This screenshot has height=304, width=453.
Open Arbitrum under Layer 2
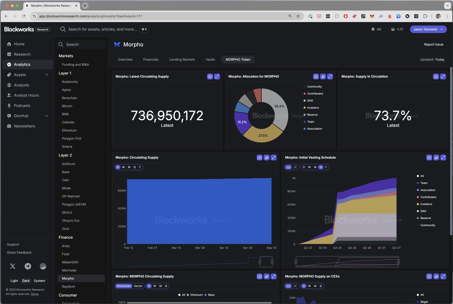[68, 164]
